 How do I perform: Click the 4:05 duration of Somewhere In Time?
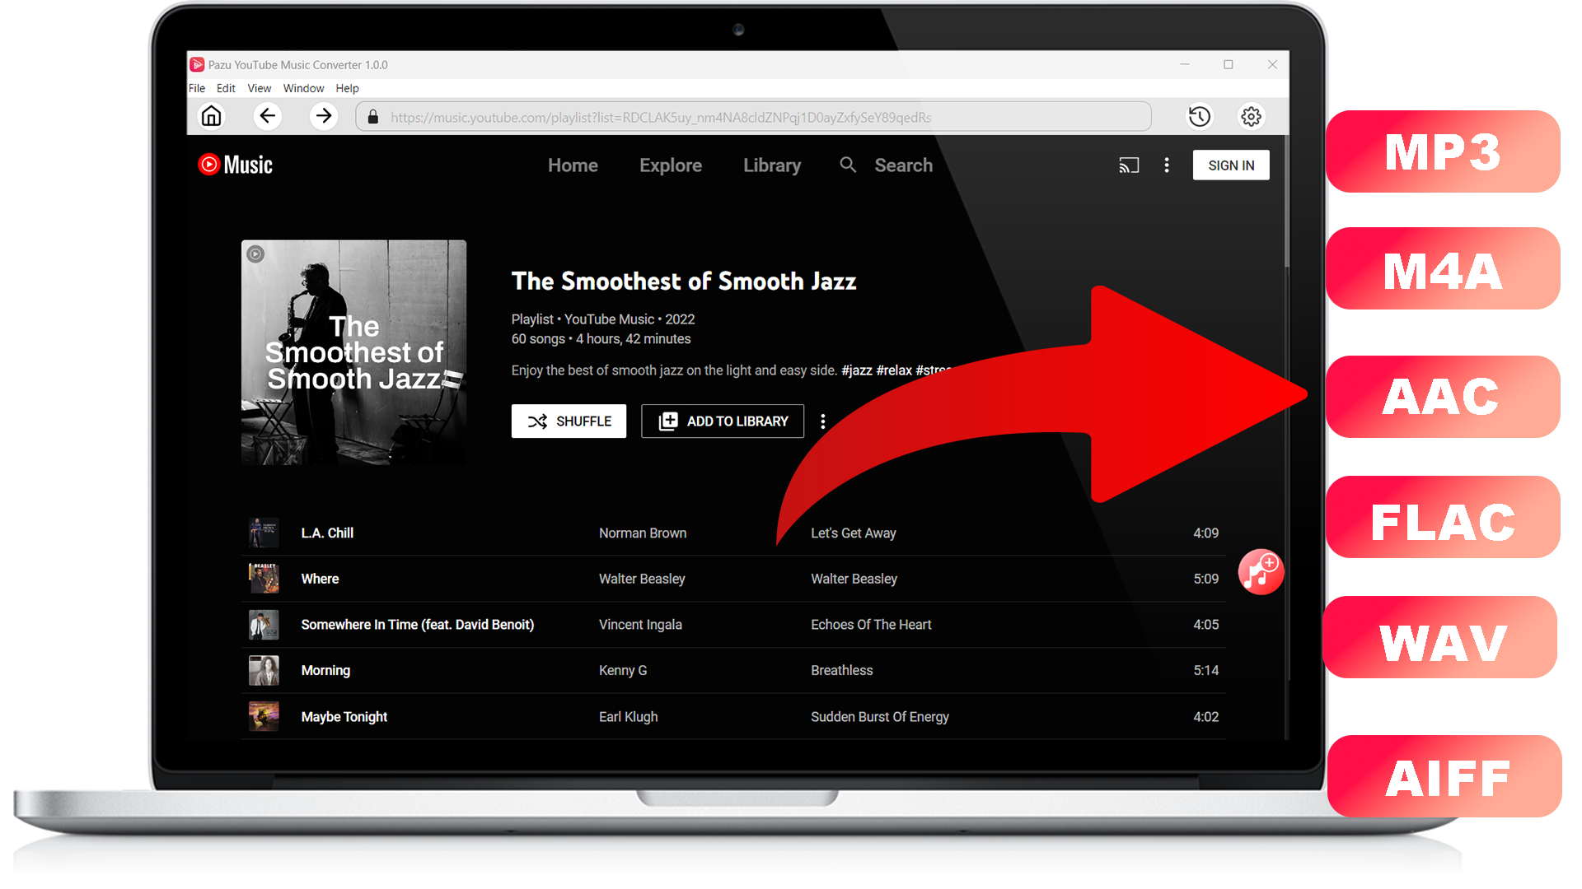pos(1205,625)
